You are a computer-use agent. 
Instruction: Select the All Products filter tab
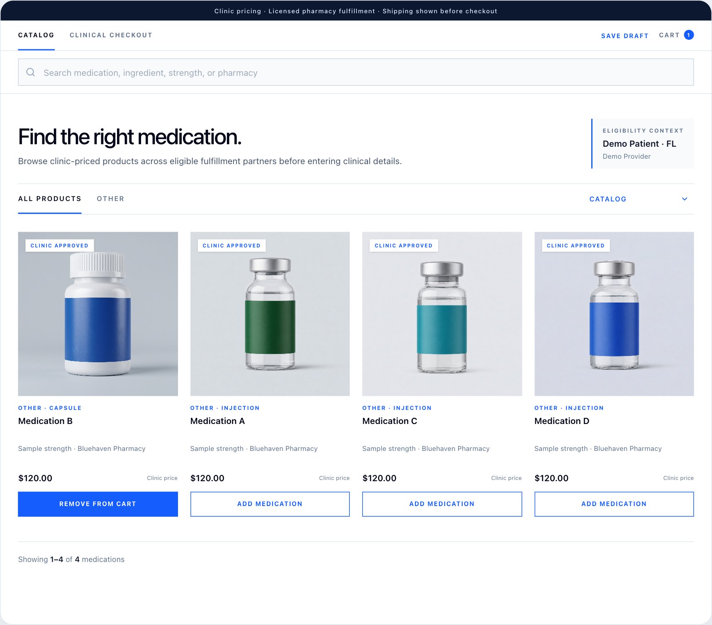pyautogui.click(x=50, y=199)
